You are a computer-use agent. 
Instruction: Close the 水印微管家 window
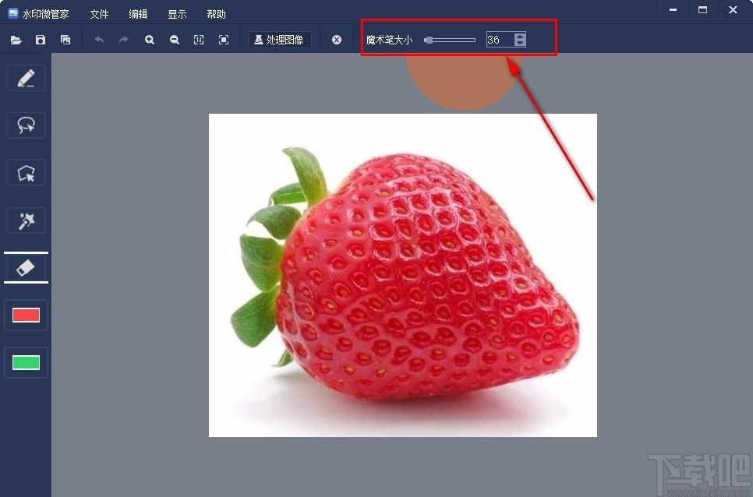(x=733, y=9)
